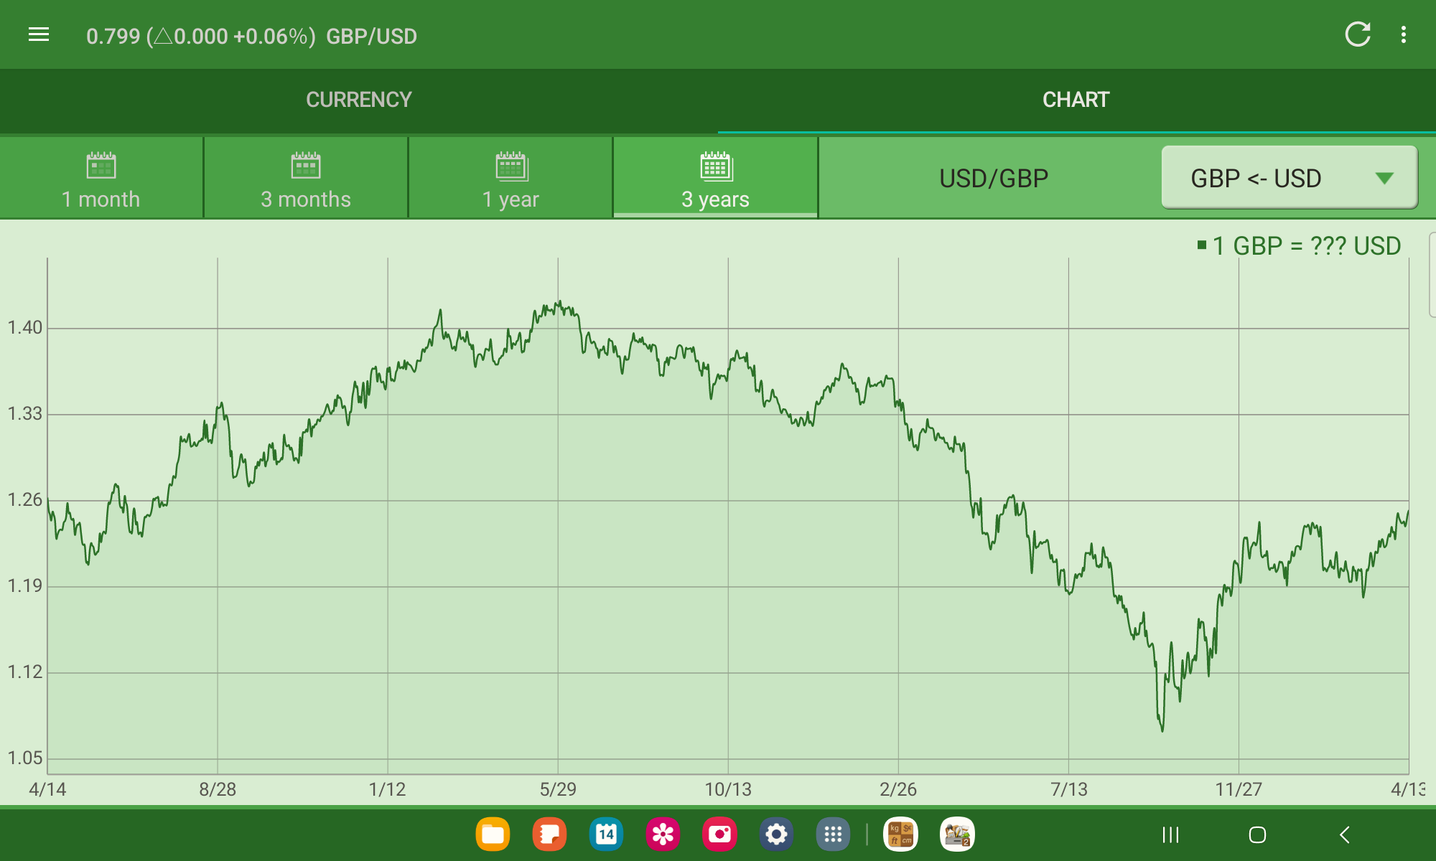Open the app drawer grid icon

(833, 834)
